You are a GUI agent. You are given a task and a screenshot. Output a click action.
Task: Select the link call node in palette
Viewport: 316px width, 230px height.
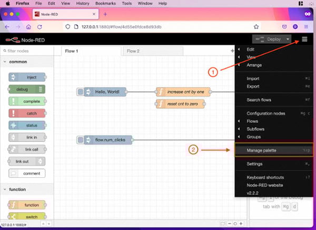pos(27,149)
